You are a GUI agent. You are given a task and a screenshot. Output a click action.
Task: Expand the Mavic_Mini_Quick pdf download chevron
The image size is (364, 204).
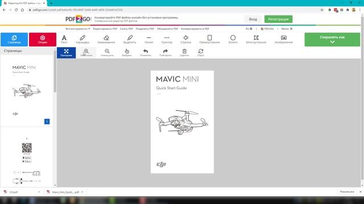pos(82,192)
